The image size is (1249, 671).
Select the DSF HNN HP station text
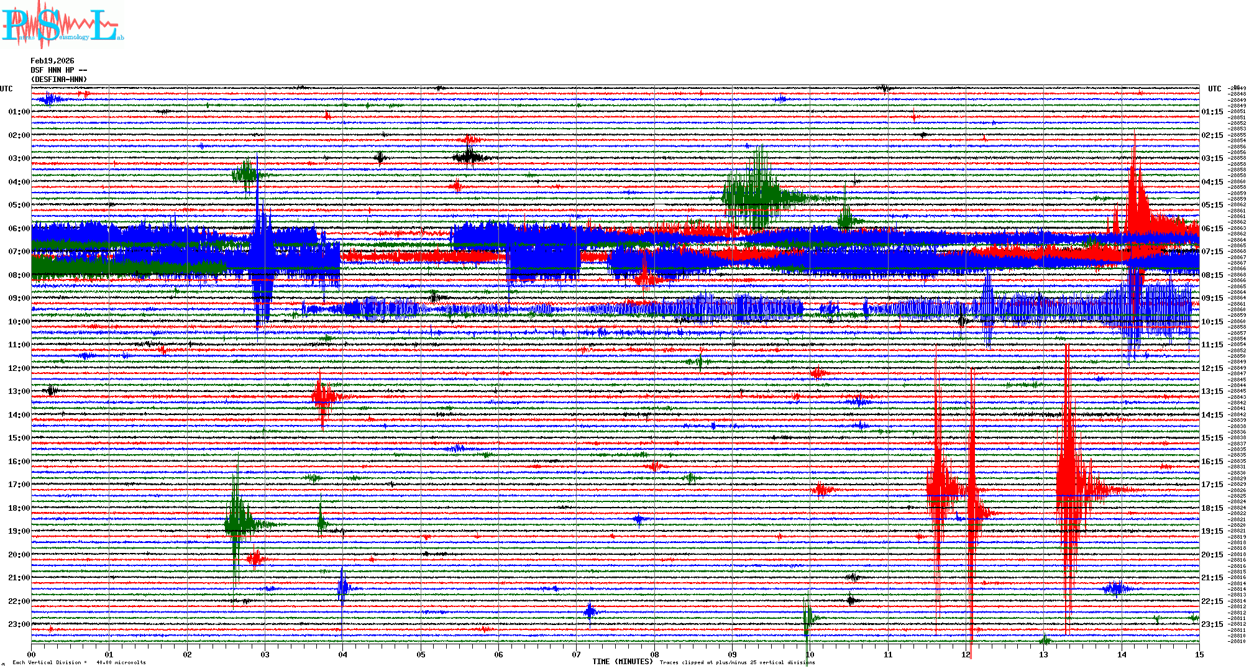[x=58, y=70]
